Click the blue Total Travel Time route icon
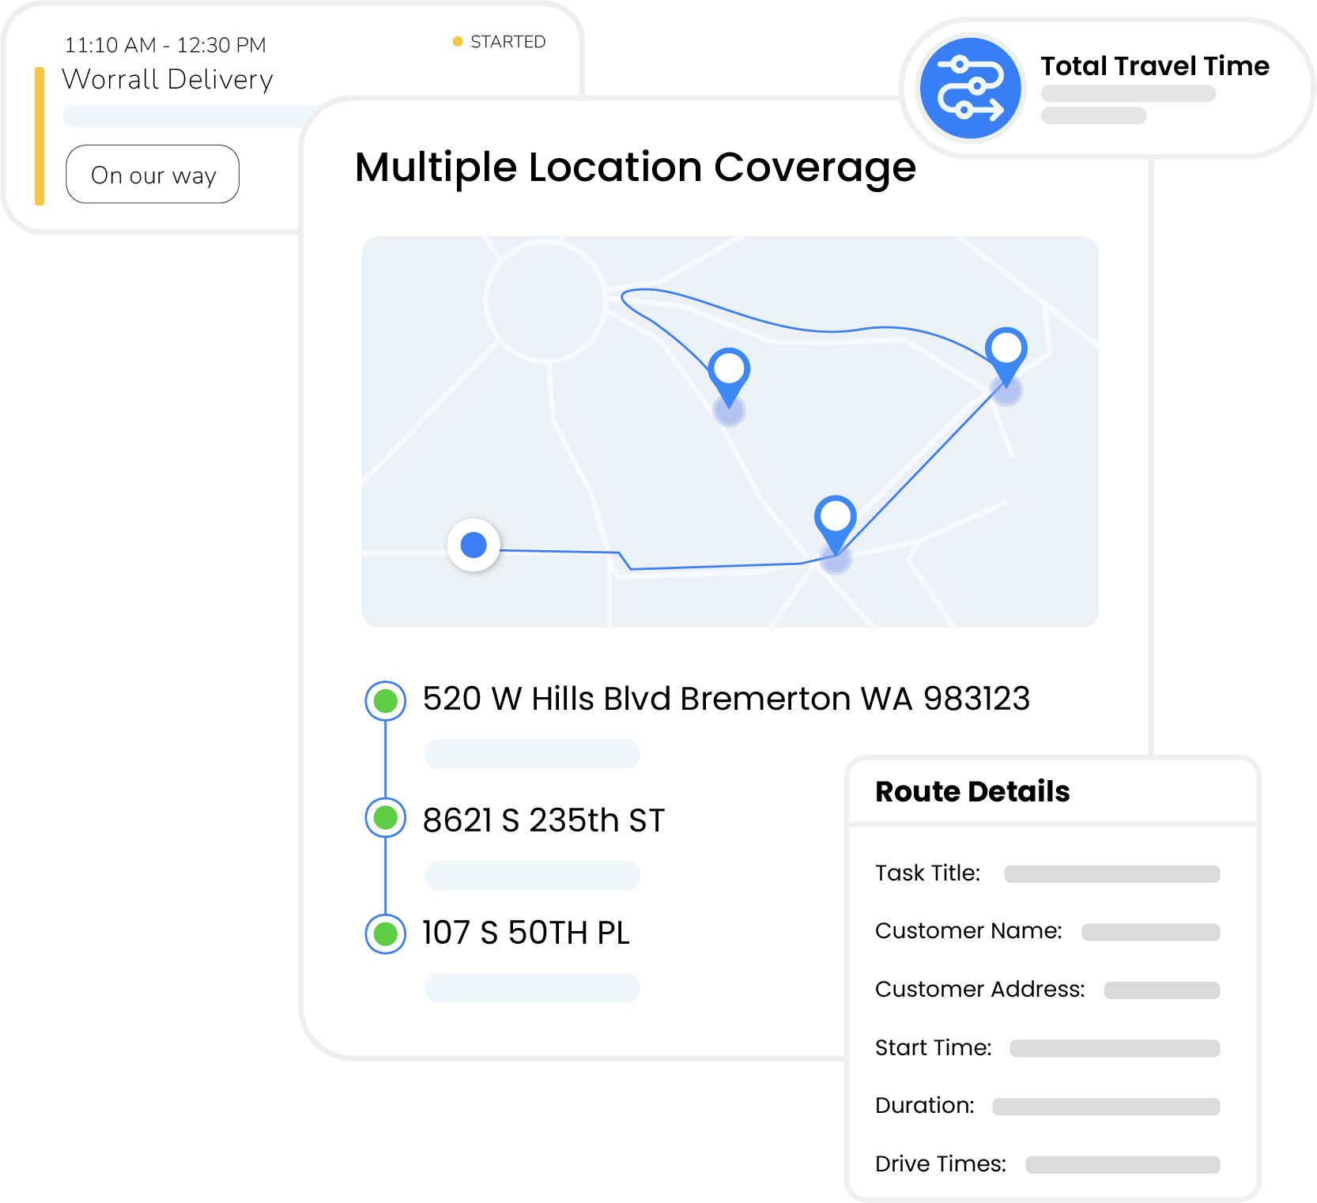Screen dimensions: 1317x1203 coord(970,89)
